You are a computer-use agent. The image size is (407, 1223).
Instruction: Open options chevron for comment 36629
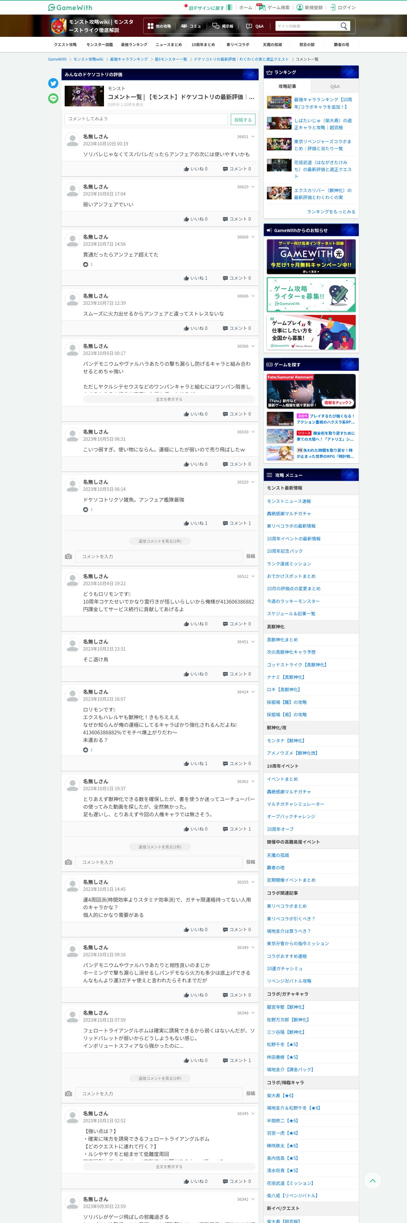(x=253, y=187)
